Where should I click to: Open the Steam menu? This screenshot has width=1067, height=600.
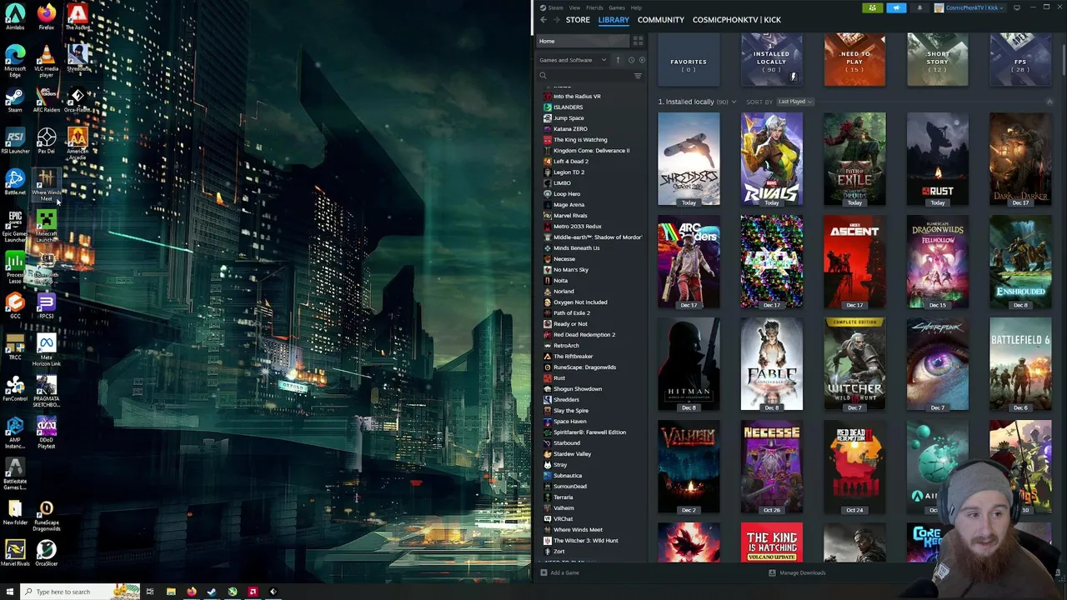(x=556, y=7)
